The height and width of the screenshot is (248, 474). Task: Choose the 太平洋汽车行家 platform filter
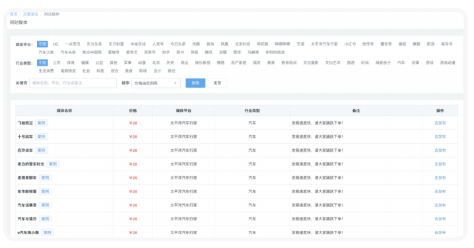click(x=324, y=44)
